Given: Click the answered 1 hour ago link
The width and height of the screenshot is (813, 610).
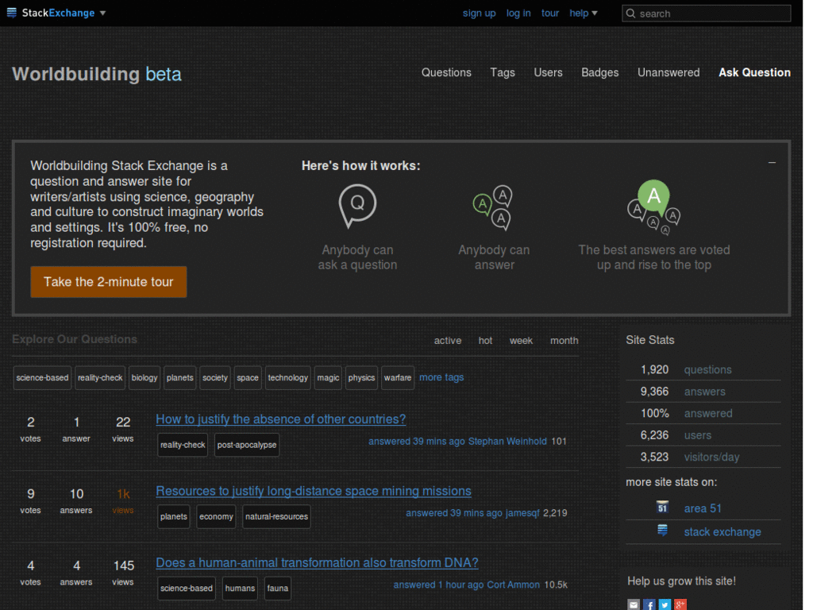Looking at the screenshot, I should pyautogui.click(x=438, y=585).
